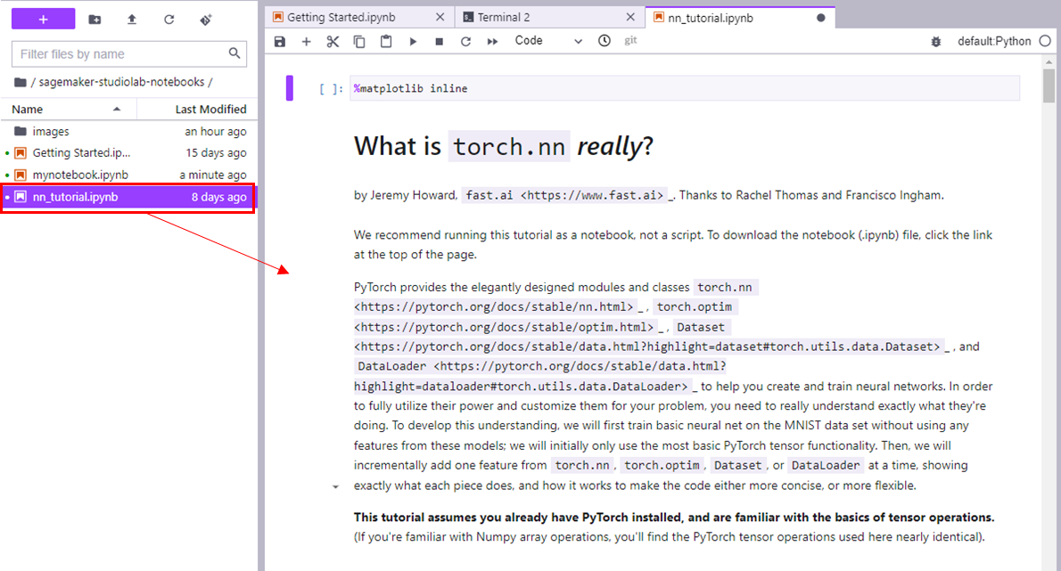The height and width of the screenshot is (571, 1061).
Task: Click the "an hour ago" modified date
Action: coord(215,131)
